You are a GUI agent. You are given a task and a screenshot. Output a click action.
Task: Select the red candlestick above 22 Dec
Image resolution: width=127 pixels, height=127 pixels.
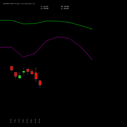click(x=28, y=70)
